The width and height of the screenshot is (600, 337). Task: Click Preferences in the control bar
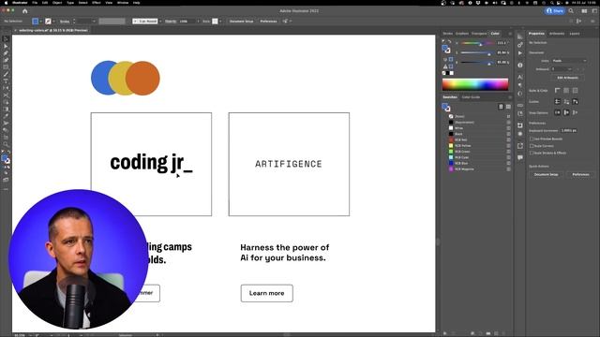pyautogui.click(x=268, y=22)
